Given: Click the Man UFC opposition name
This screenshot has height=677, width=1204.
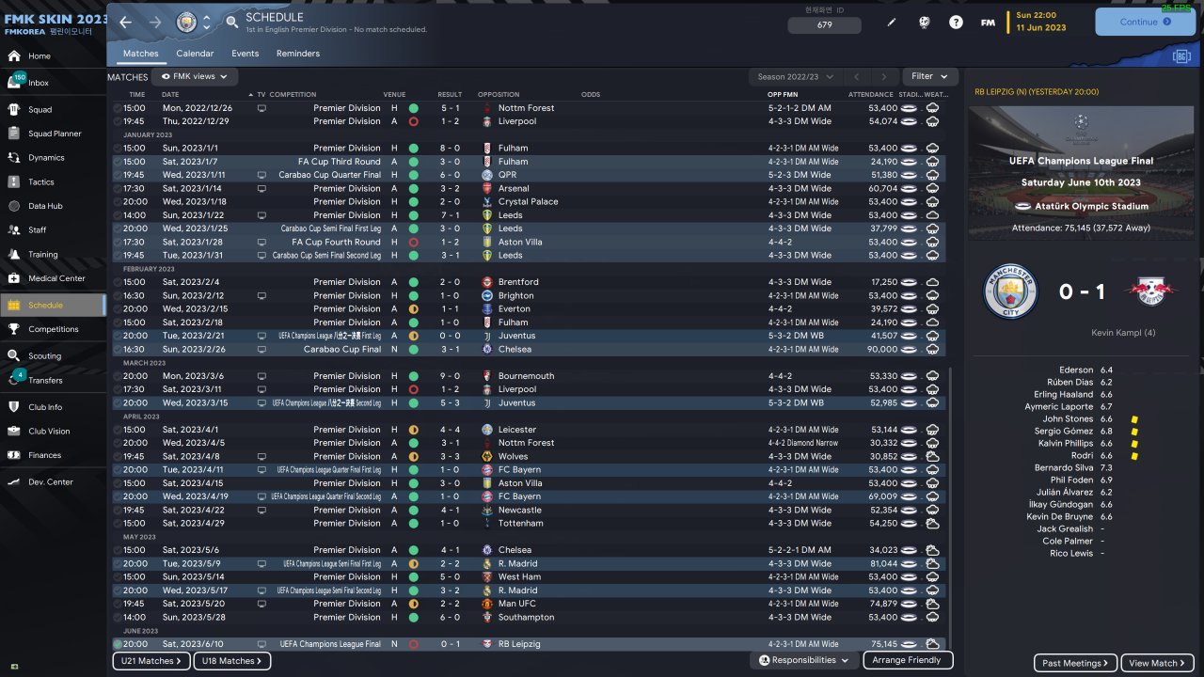Looking at the screenshot, I should (519, 604).
